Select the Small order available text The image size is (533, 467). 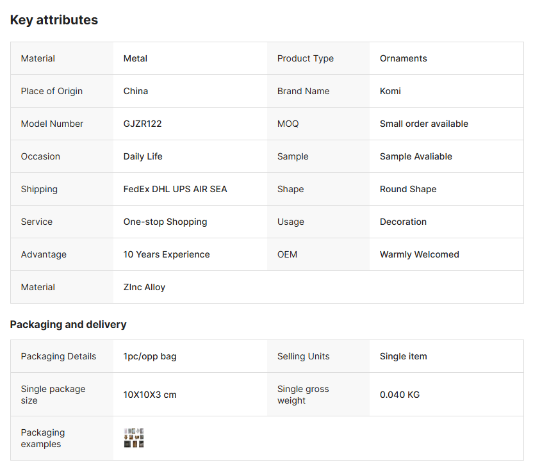point(423,124)
